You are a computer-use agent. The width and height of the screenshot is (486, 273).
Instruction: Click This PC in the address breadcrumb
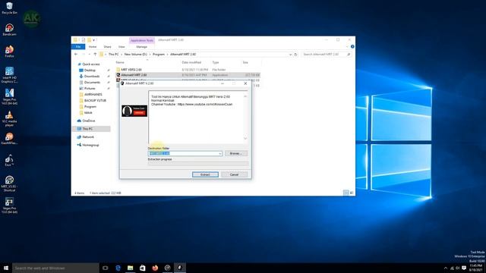tap(113, 54)
